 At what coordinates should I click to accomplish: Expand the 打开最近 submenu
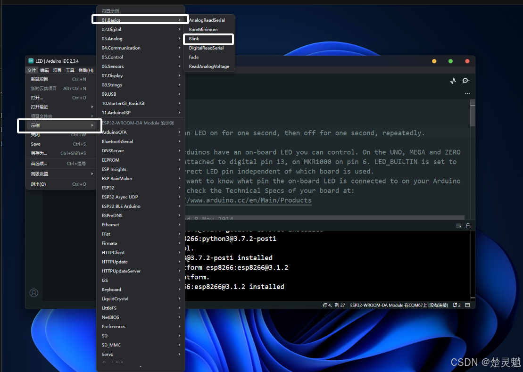point(61,107)
